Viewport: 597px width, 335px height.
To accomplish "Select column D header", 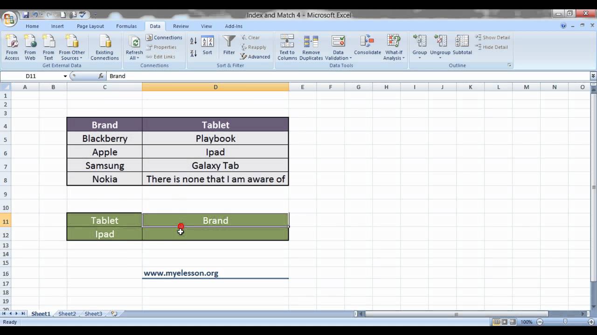I will pyautogui.click(x=215, y=87).
